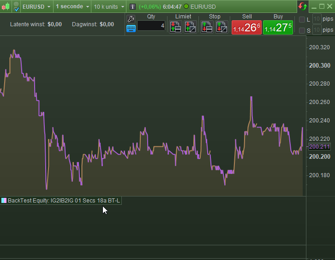Maximize the chart window
The width and height of the screenshot is (335, 260).
tap(322, 6)
